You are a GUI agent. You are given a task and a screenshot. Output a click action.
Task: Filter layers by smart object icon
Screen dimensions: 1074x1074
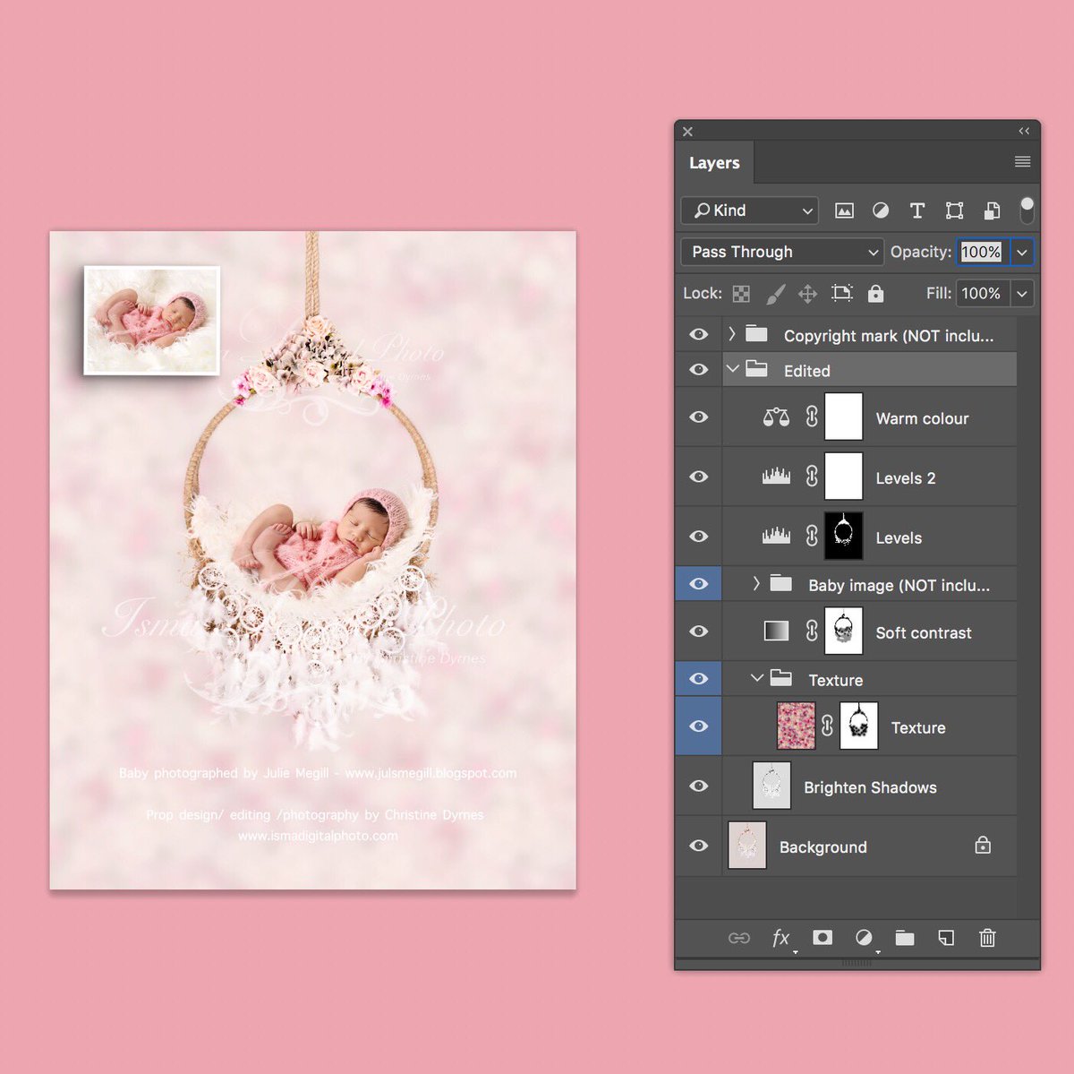[x=992, y=211]
